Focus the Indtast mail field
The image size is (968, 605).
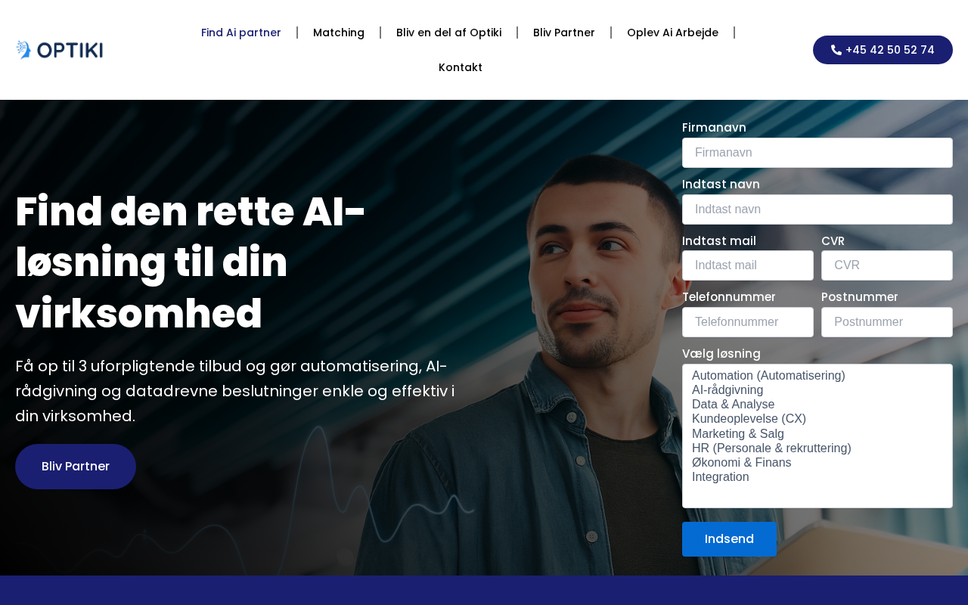coord(748,265)
